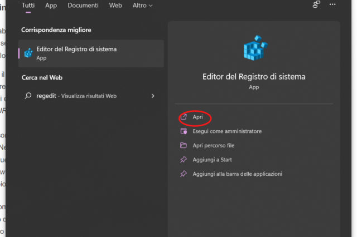
Task: Switch to the App filter tab
Action: [51, 5]
